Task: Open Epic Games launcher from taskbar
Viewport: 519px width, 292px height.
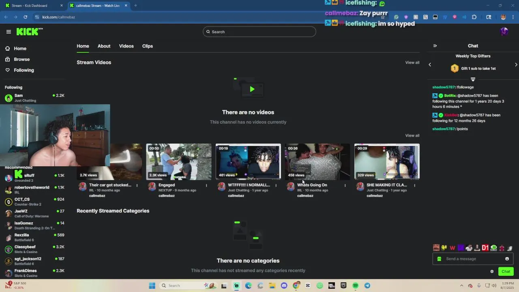Action: pyautogui.click(x=343, y=286)
